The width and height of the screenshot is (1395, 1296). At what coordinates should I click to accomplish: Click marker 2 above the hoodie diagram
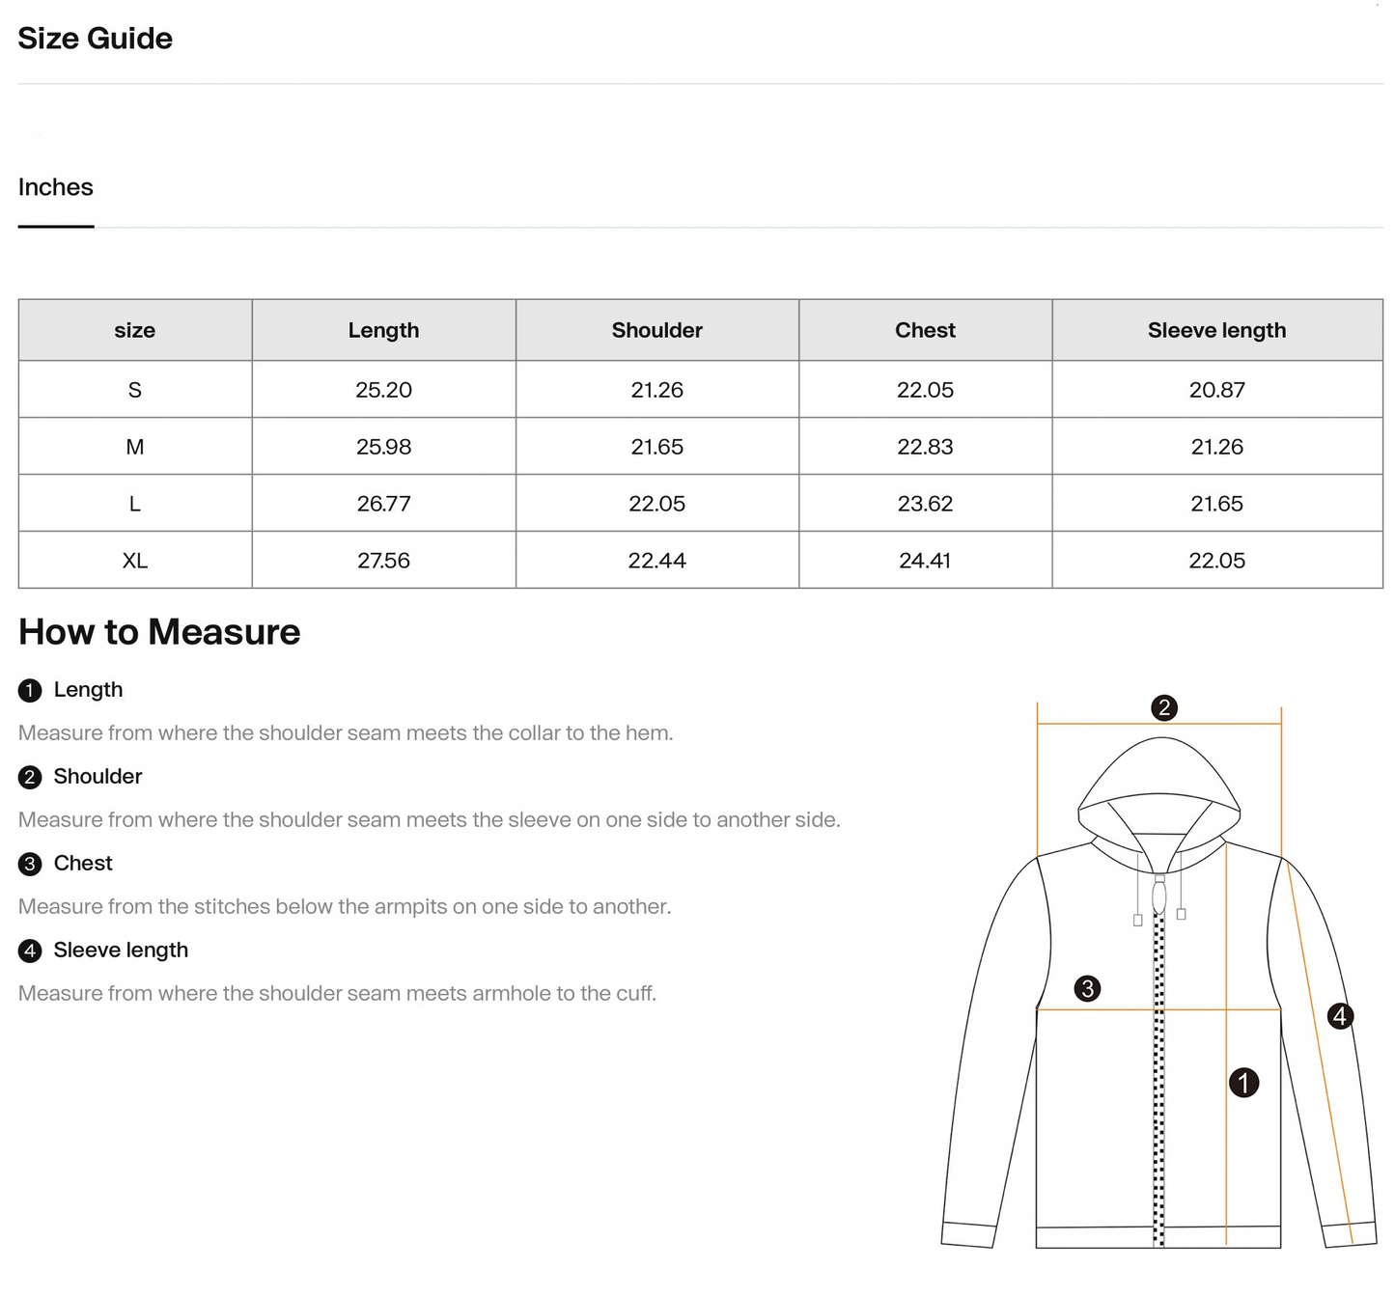(1164, 708)
